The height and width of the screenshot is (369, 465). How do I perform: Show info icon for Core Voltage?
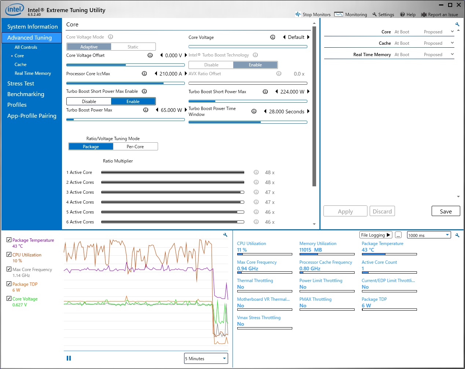272,37
